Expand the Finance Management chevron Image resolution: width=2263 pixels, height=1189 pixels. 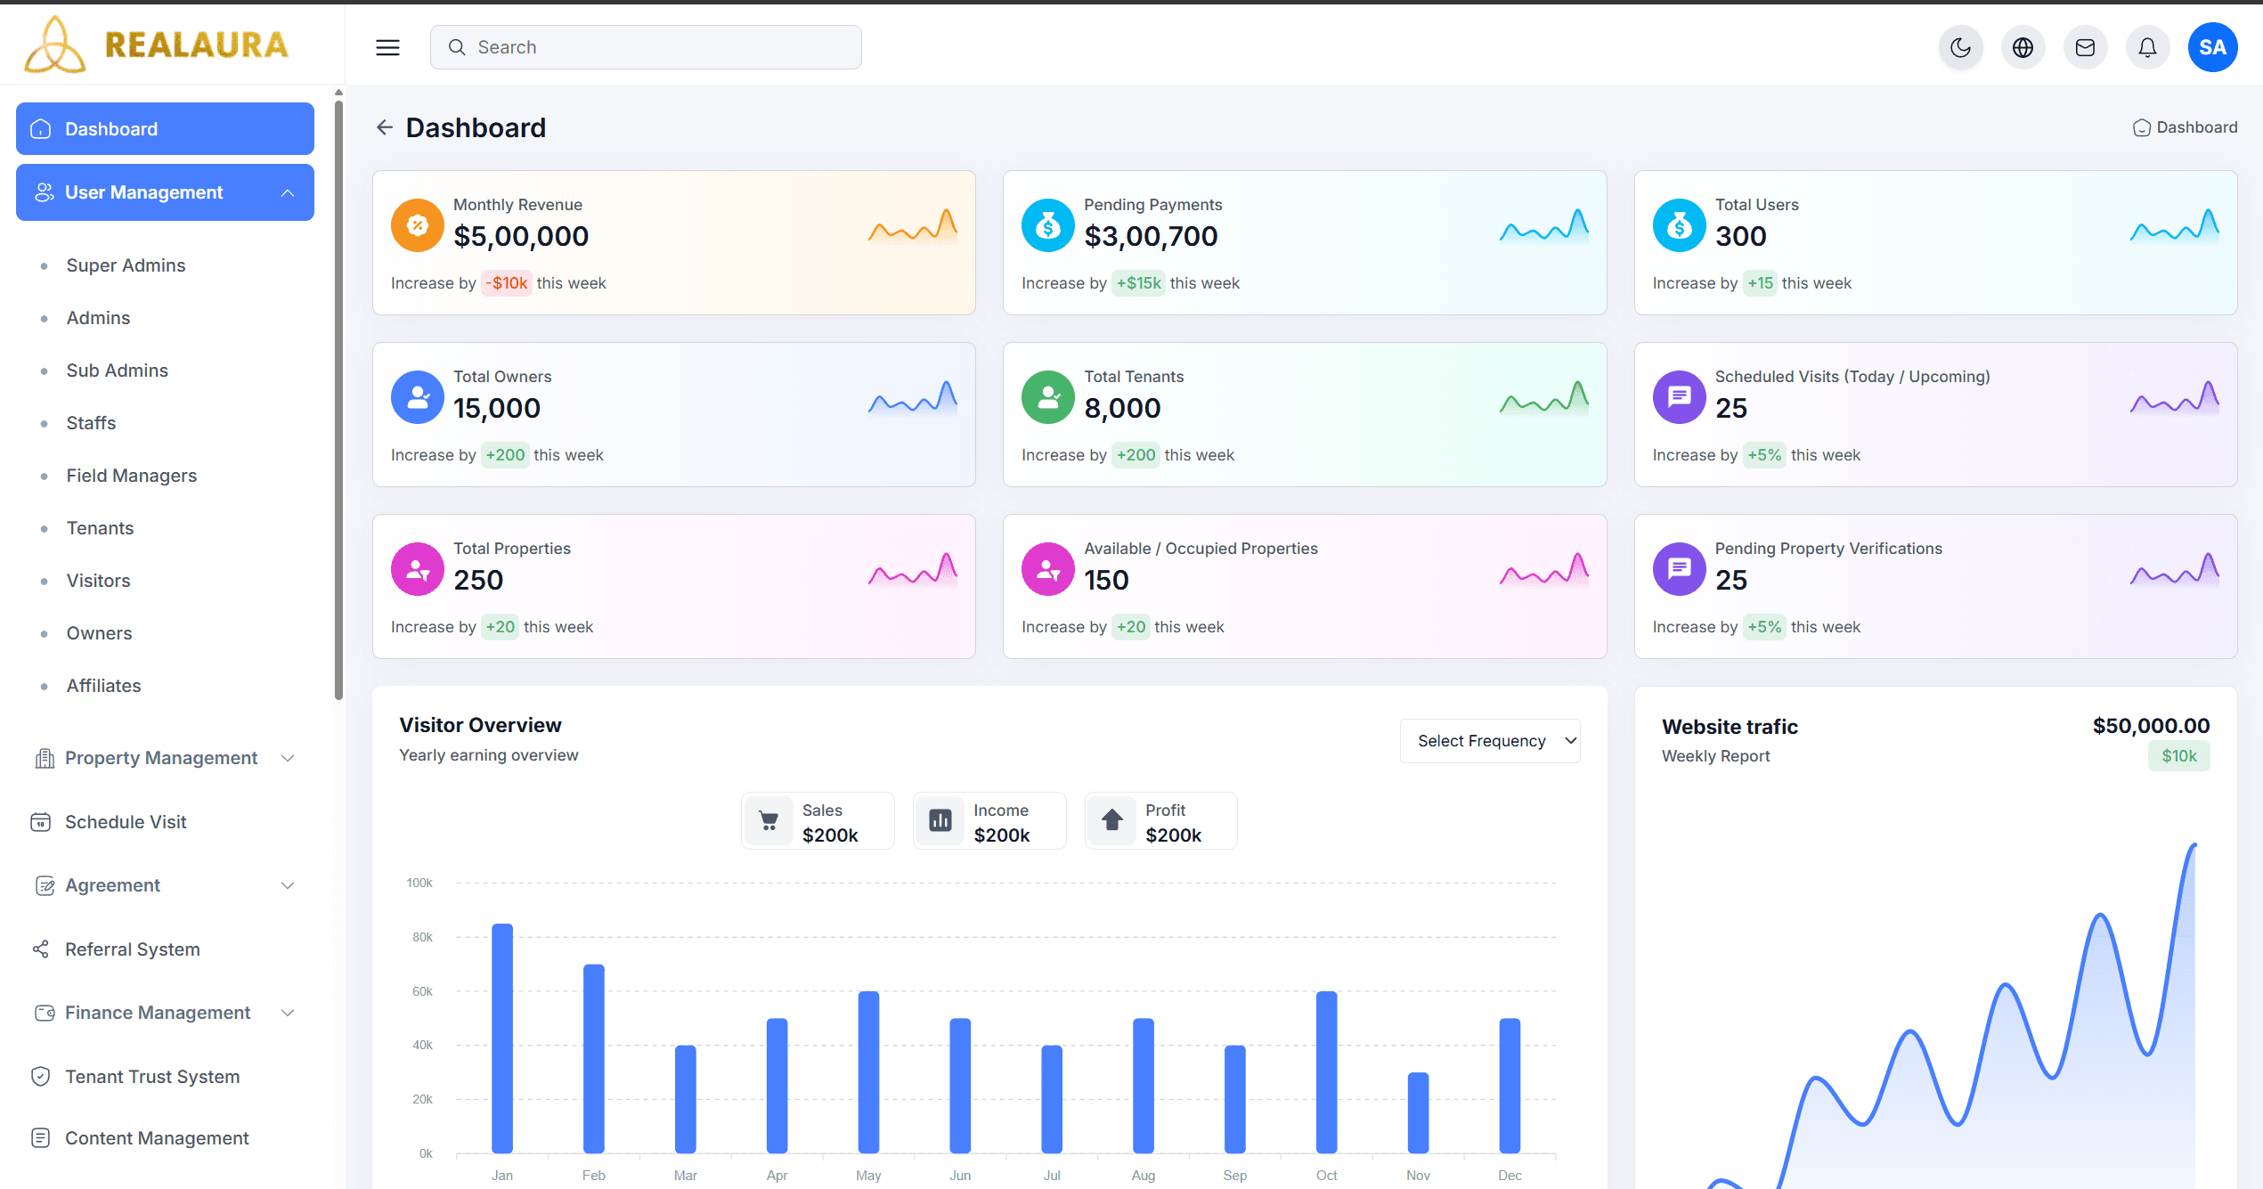pos(288,1013)
